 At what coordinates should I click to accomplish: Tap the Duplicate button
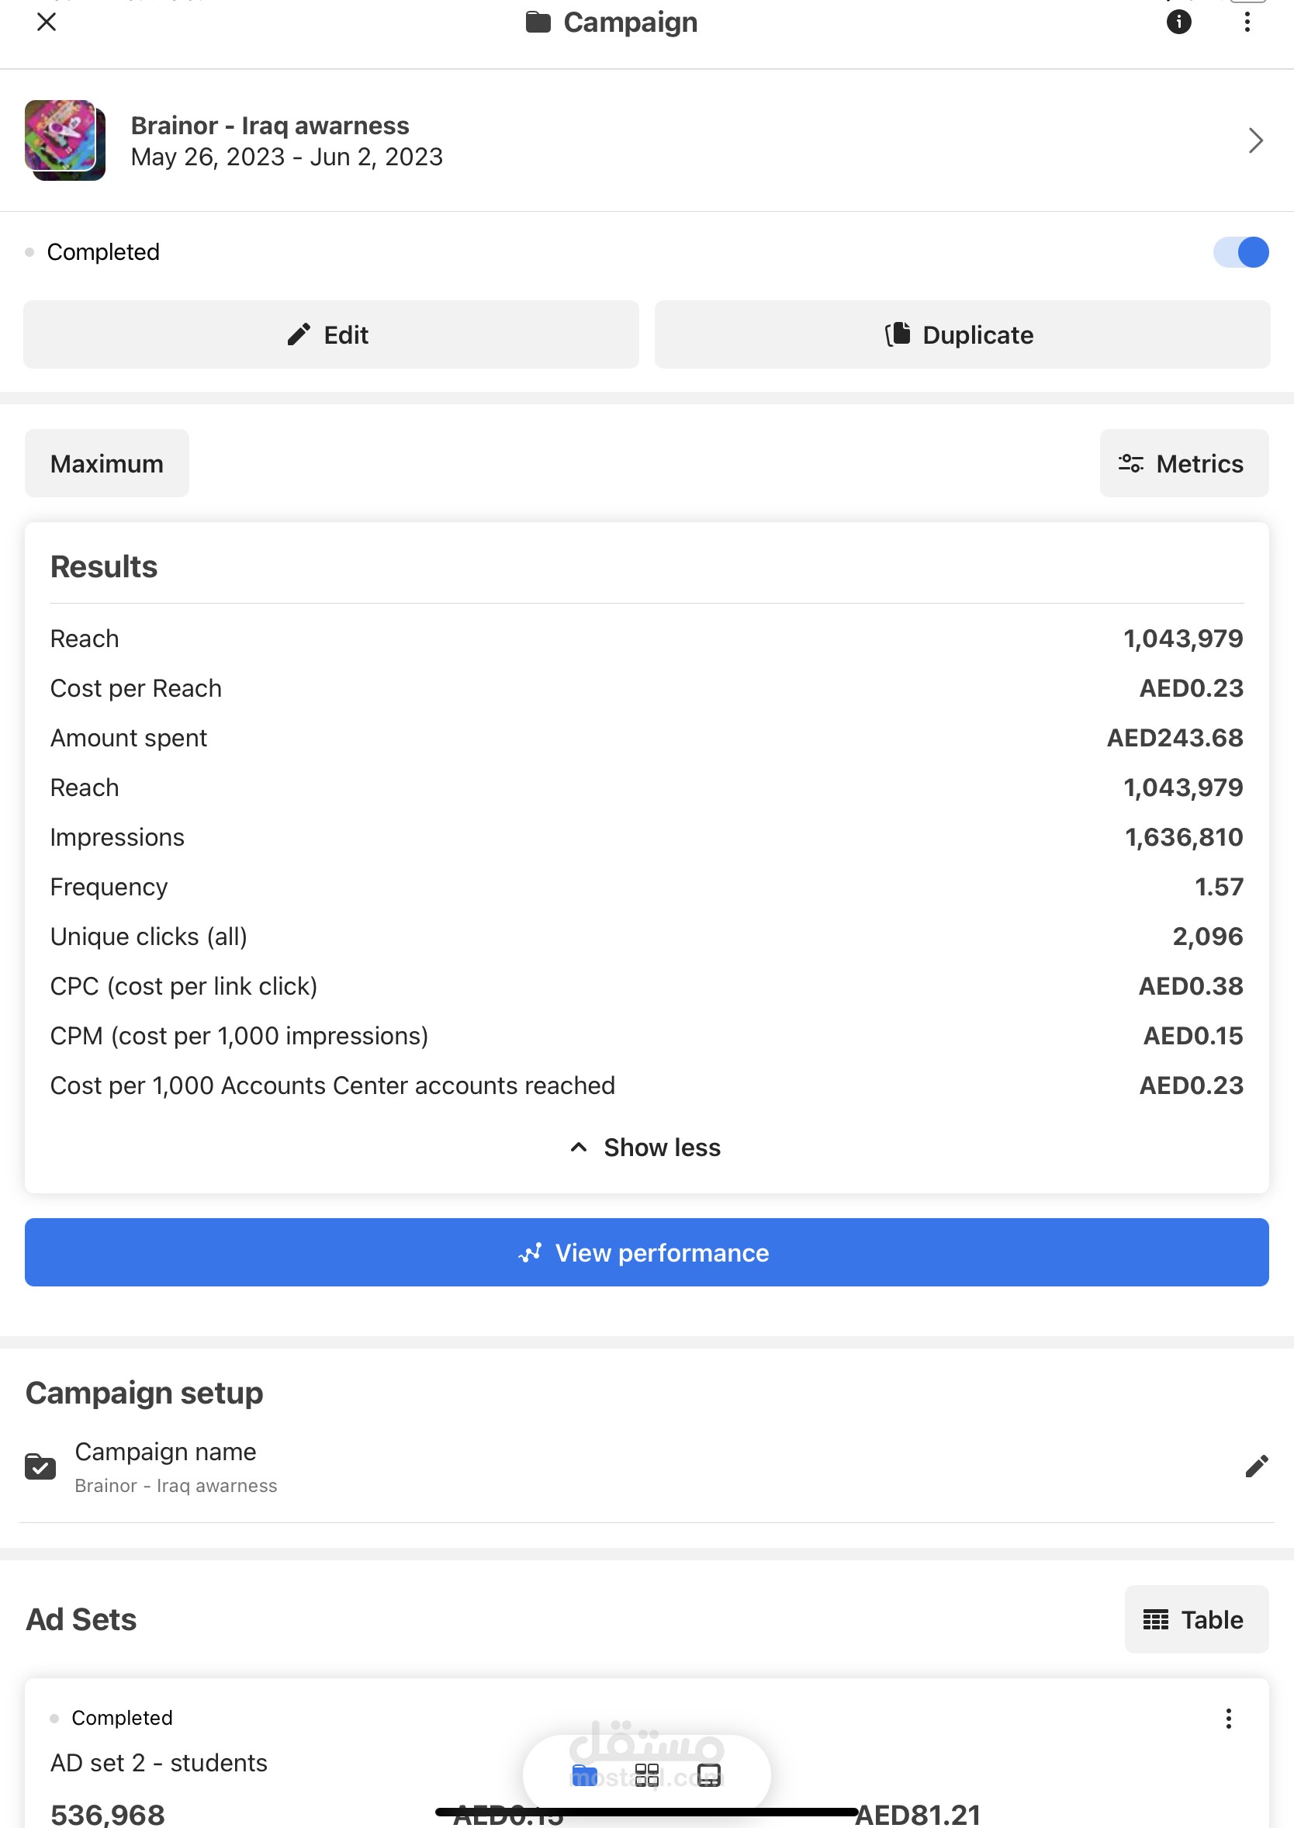(x=962, y=334)
